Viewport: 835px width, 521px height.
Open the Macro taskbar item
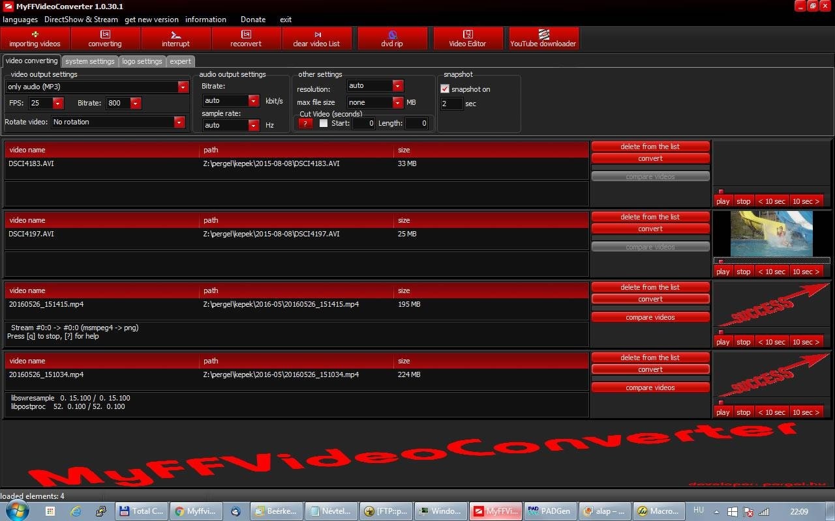coord(660,511)
